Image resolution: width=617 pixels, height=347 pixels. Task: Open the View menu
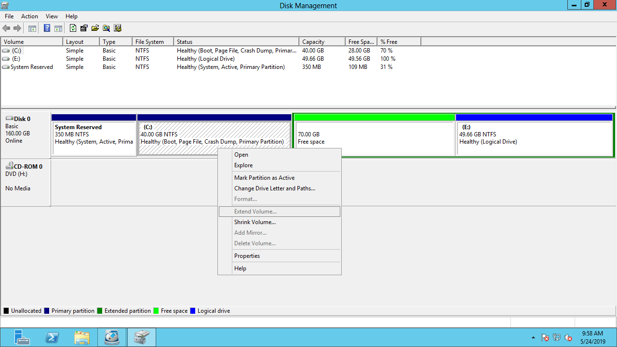tap(52, 16)
